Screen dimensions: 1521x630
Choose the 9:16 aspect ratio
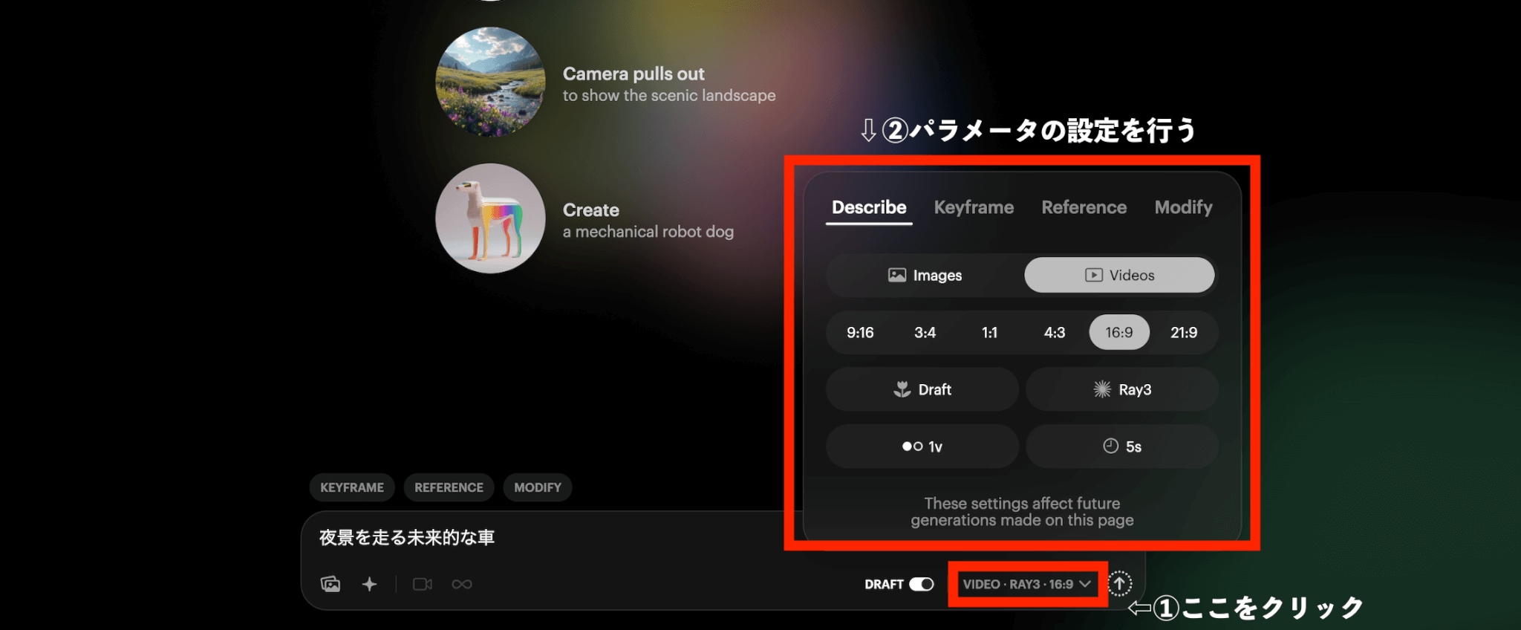click(x=860, y=332)
